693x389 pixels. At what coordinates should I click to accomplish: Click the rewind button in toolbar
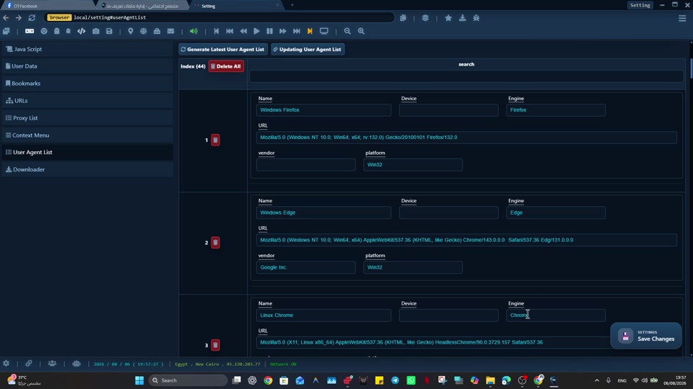pyautogui.click(x=243, y=31)
